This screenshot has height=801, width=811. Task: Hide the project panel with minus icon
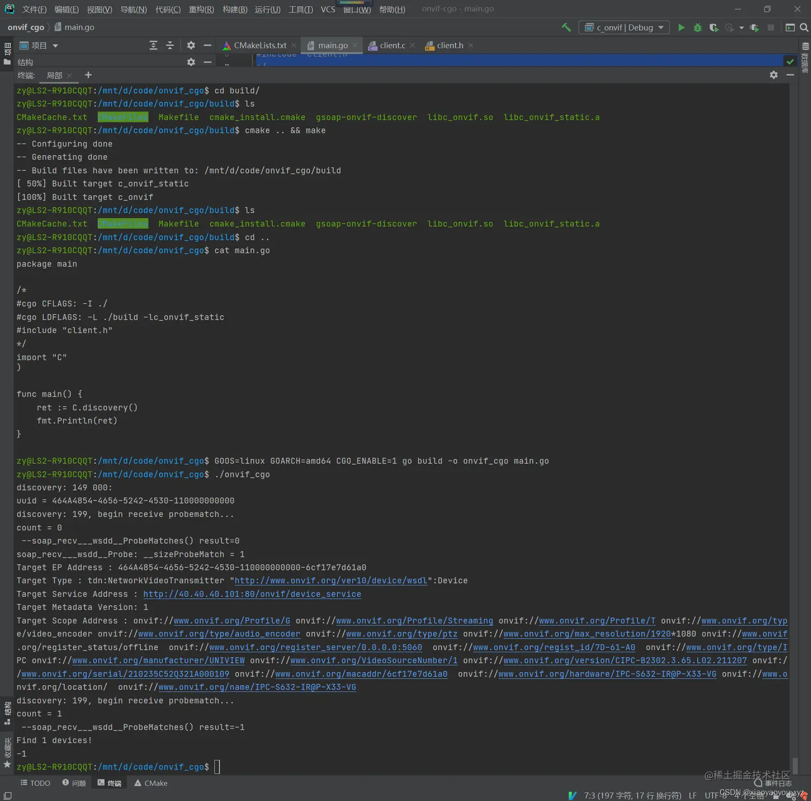point(208,46)
